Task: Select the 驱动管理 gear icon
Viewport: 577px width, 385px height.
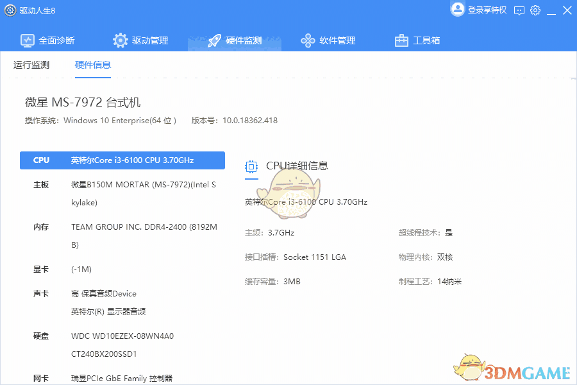Action: click(x=119, y=40)
